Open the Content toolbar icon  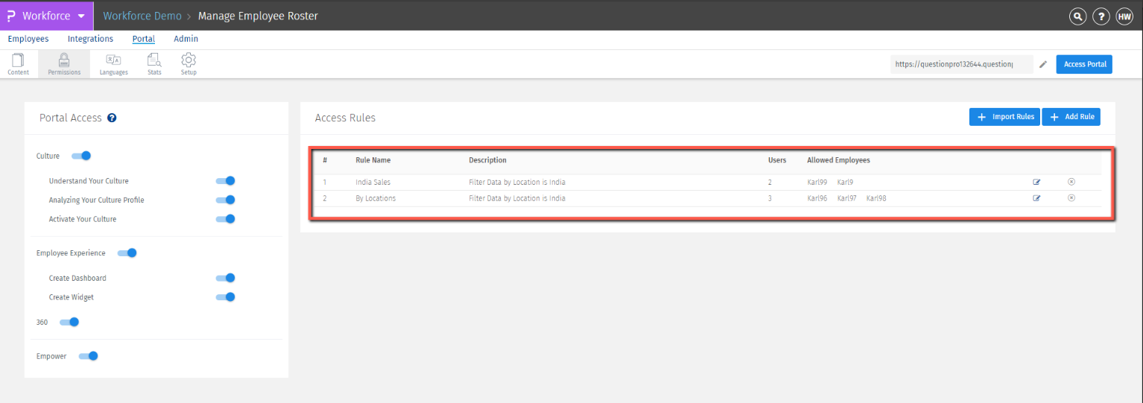click(18, 64)
